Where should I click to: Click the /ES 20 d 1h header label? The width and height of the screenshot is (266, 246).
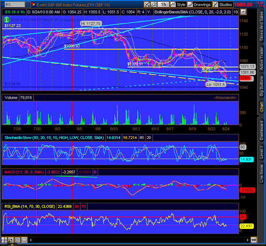tap(15, 12)
